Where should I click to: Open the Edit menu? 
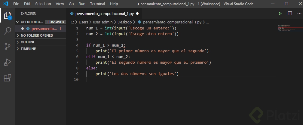tap(27, 4)
